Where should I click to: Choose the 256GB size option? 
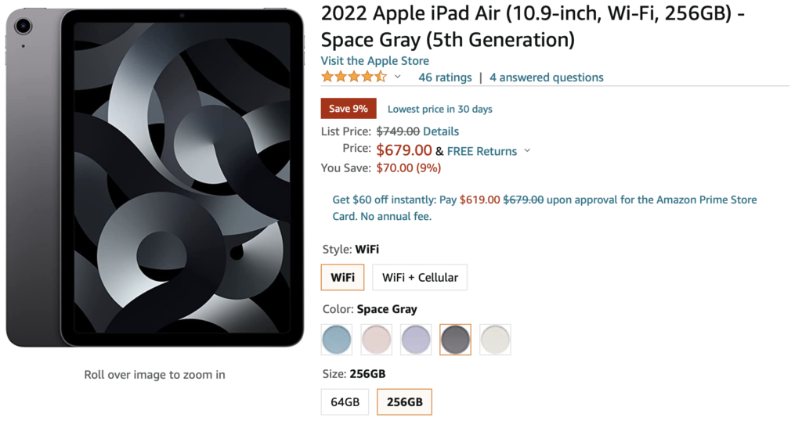(404, 402)
